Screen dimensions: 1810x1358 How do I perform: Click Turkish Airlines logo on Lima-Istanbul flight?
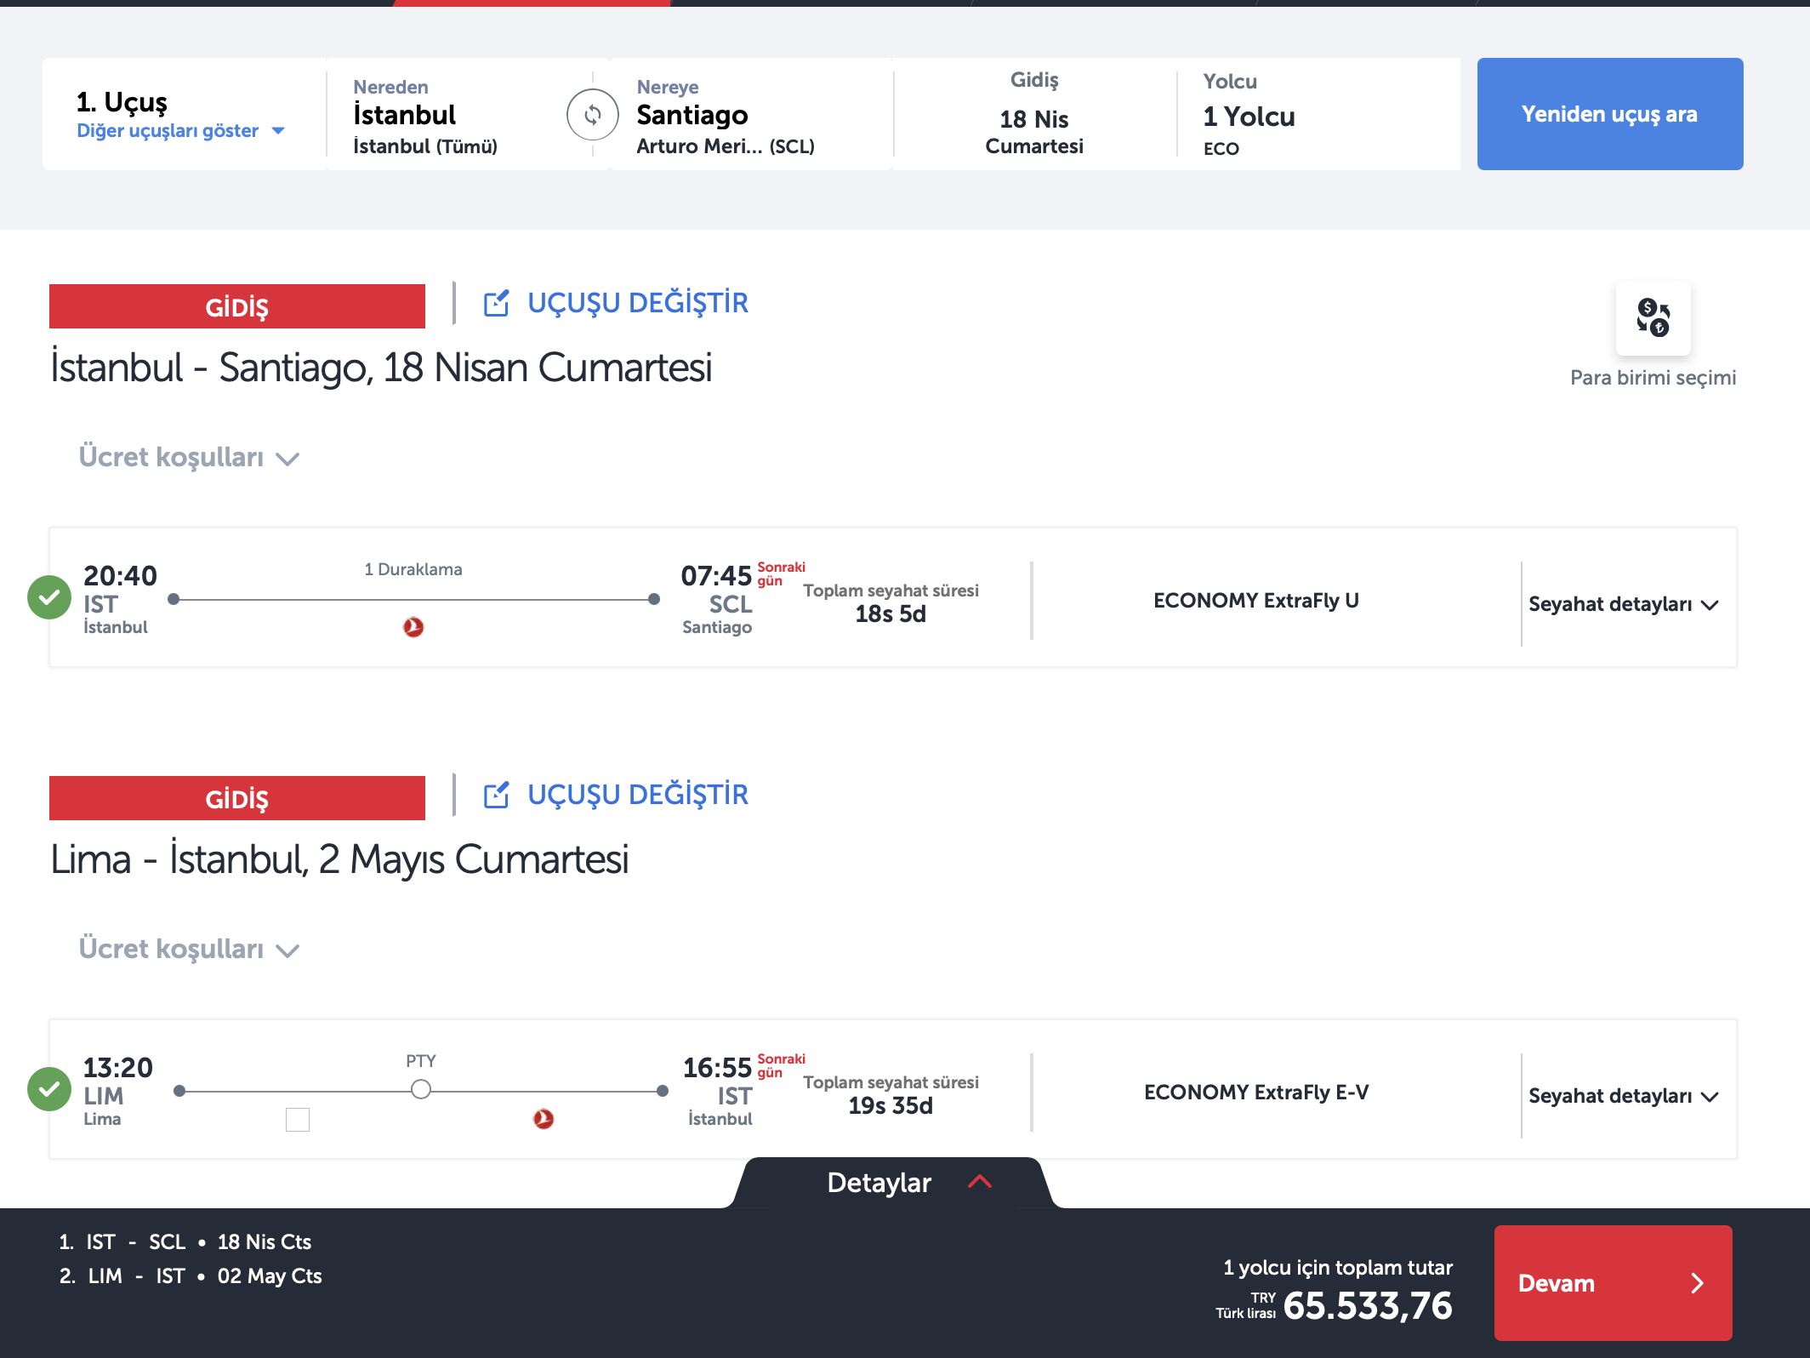tap(544, 1119)
